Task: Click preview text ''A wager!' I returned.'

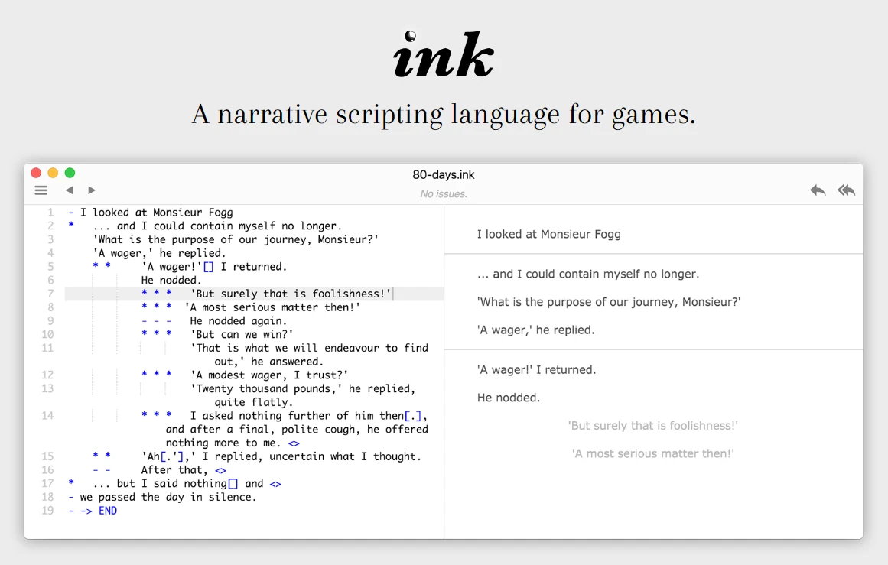Action: [536, 370]
